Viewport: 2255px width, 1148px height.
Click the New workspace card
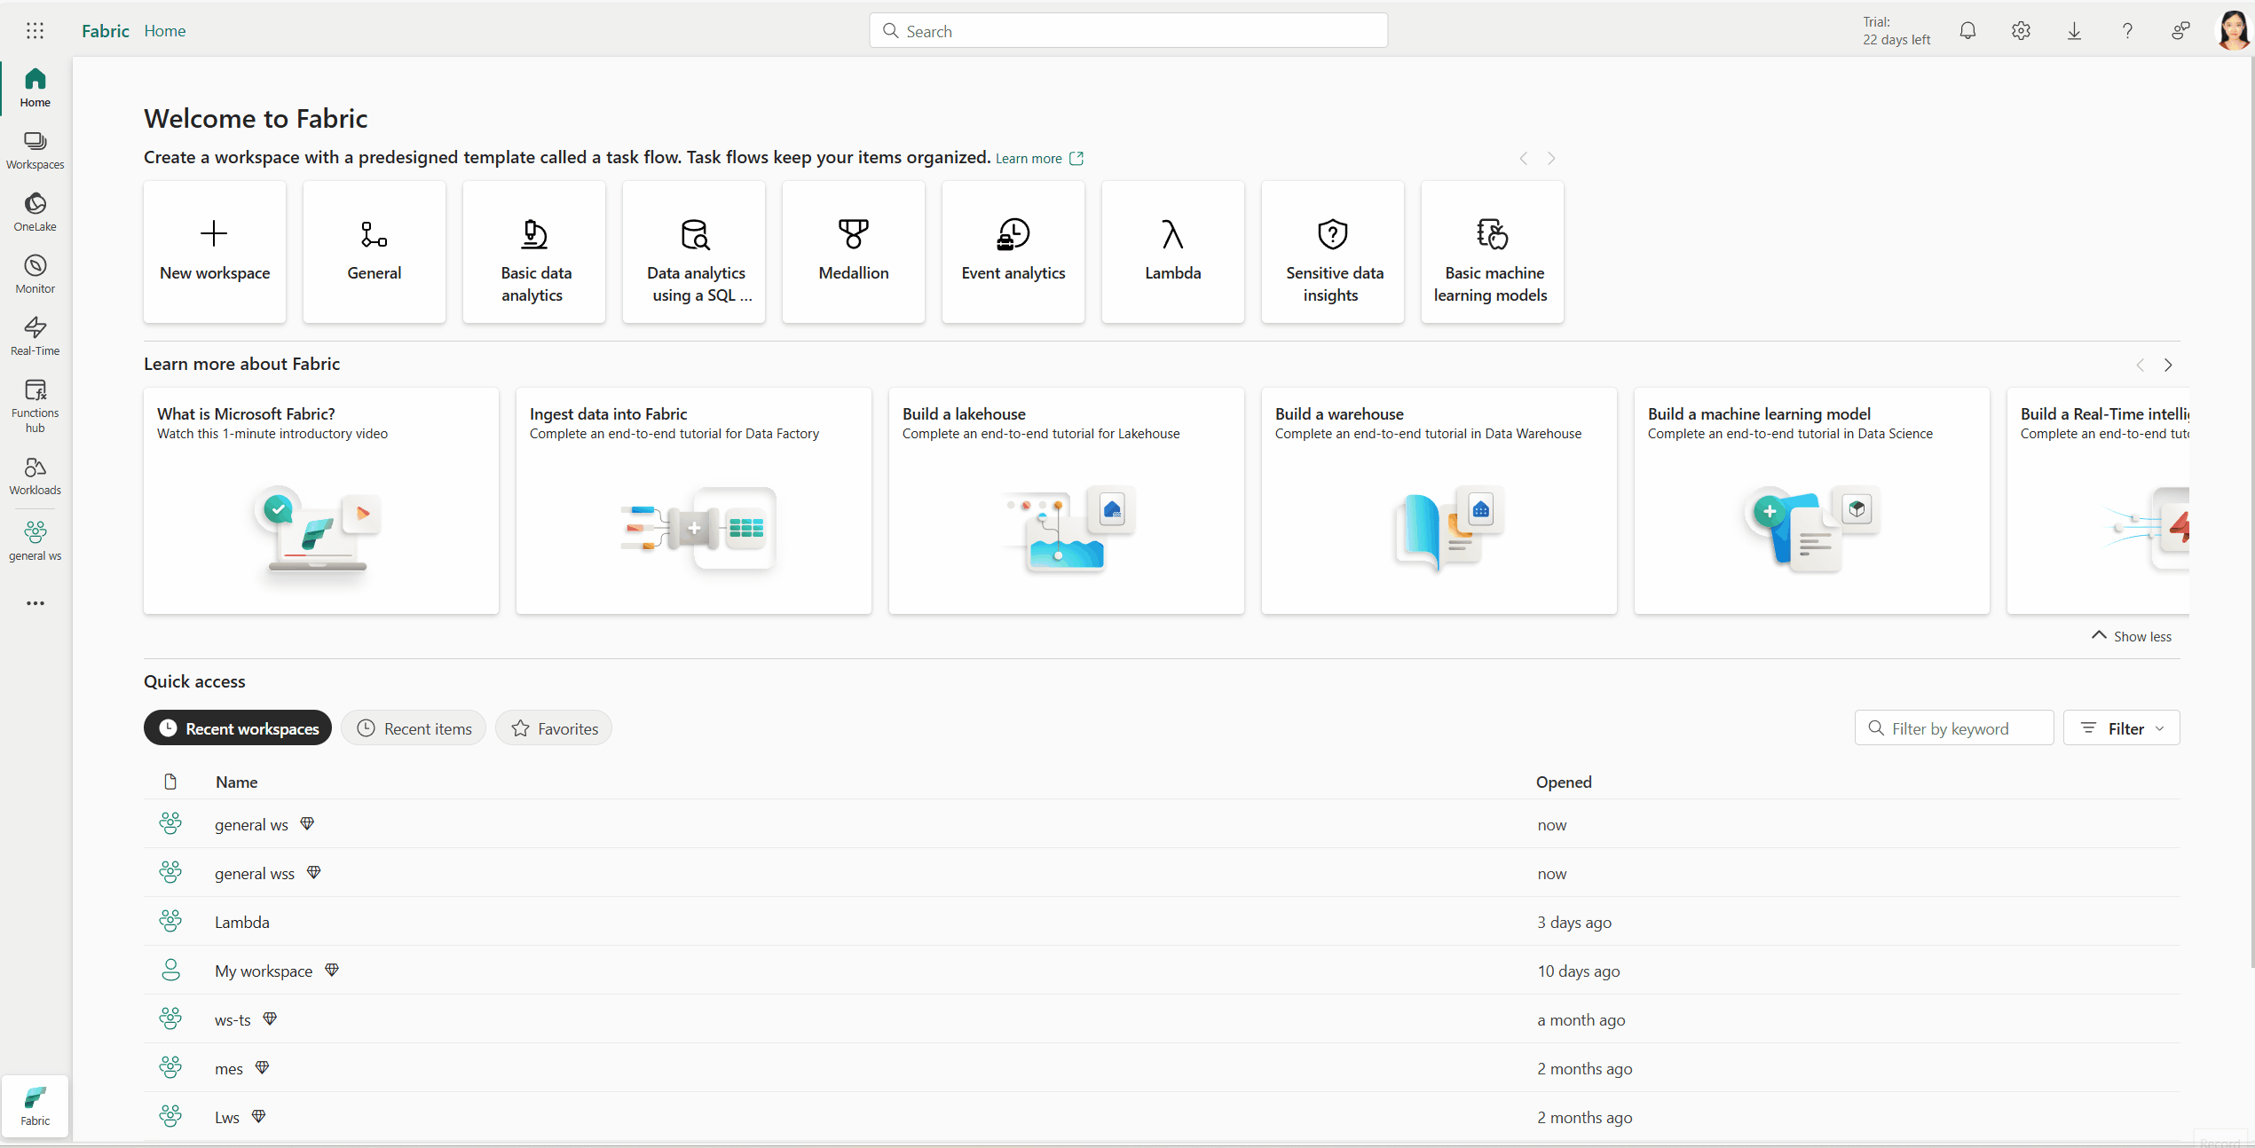215,252
